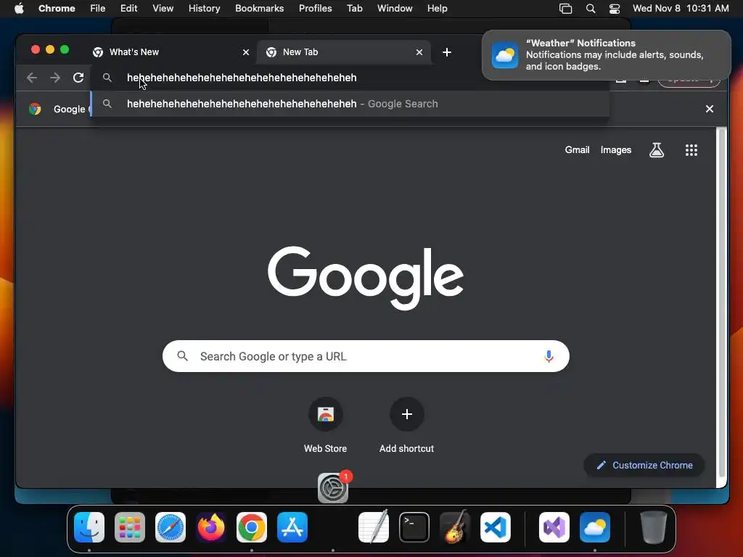Open Trash from the Dock
This screenshot has width=743, height=557.
click(x=654, y=527)
